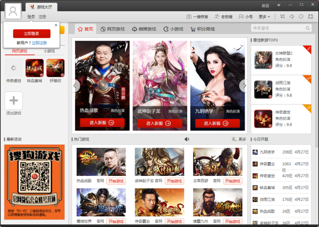
Task: Click the red 立即登录 button
Action: [x=32, y=33]
